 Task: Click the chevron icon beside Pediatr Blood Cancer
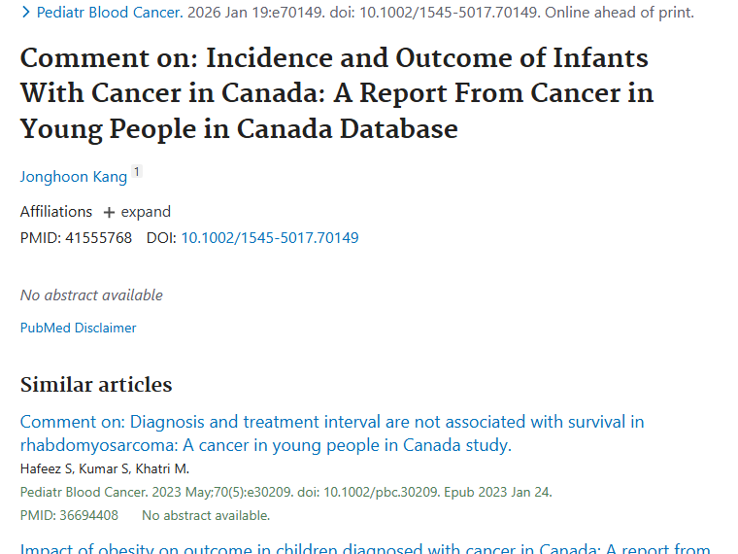pyautogui.click(x=26, y=13)
